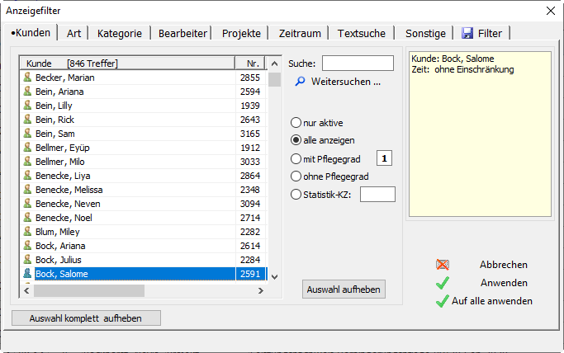The height and width of the screenshot is (353, 564).
Task: Click the vertical scrollbar thumb
Action: pos(274,80)
